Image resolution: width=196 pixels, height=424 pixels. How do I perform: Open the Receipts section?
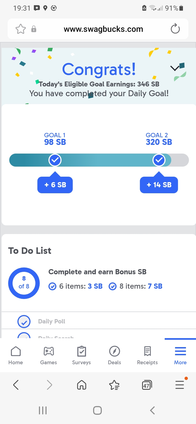coord(147,355)
